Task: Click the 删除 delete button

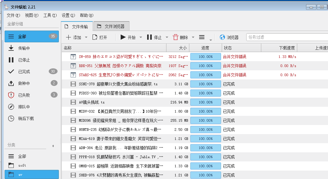Action: (181, 37)
